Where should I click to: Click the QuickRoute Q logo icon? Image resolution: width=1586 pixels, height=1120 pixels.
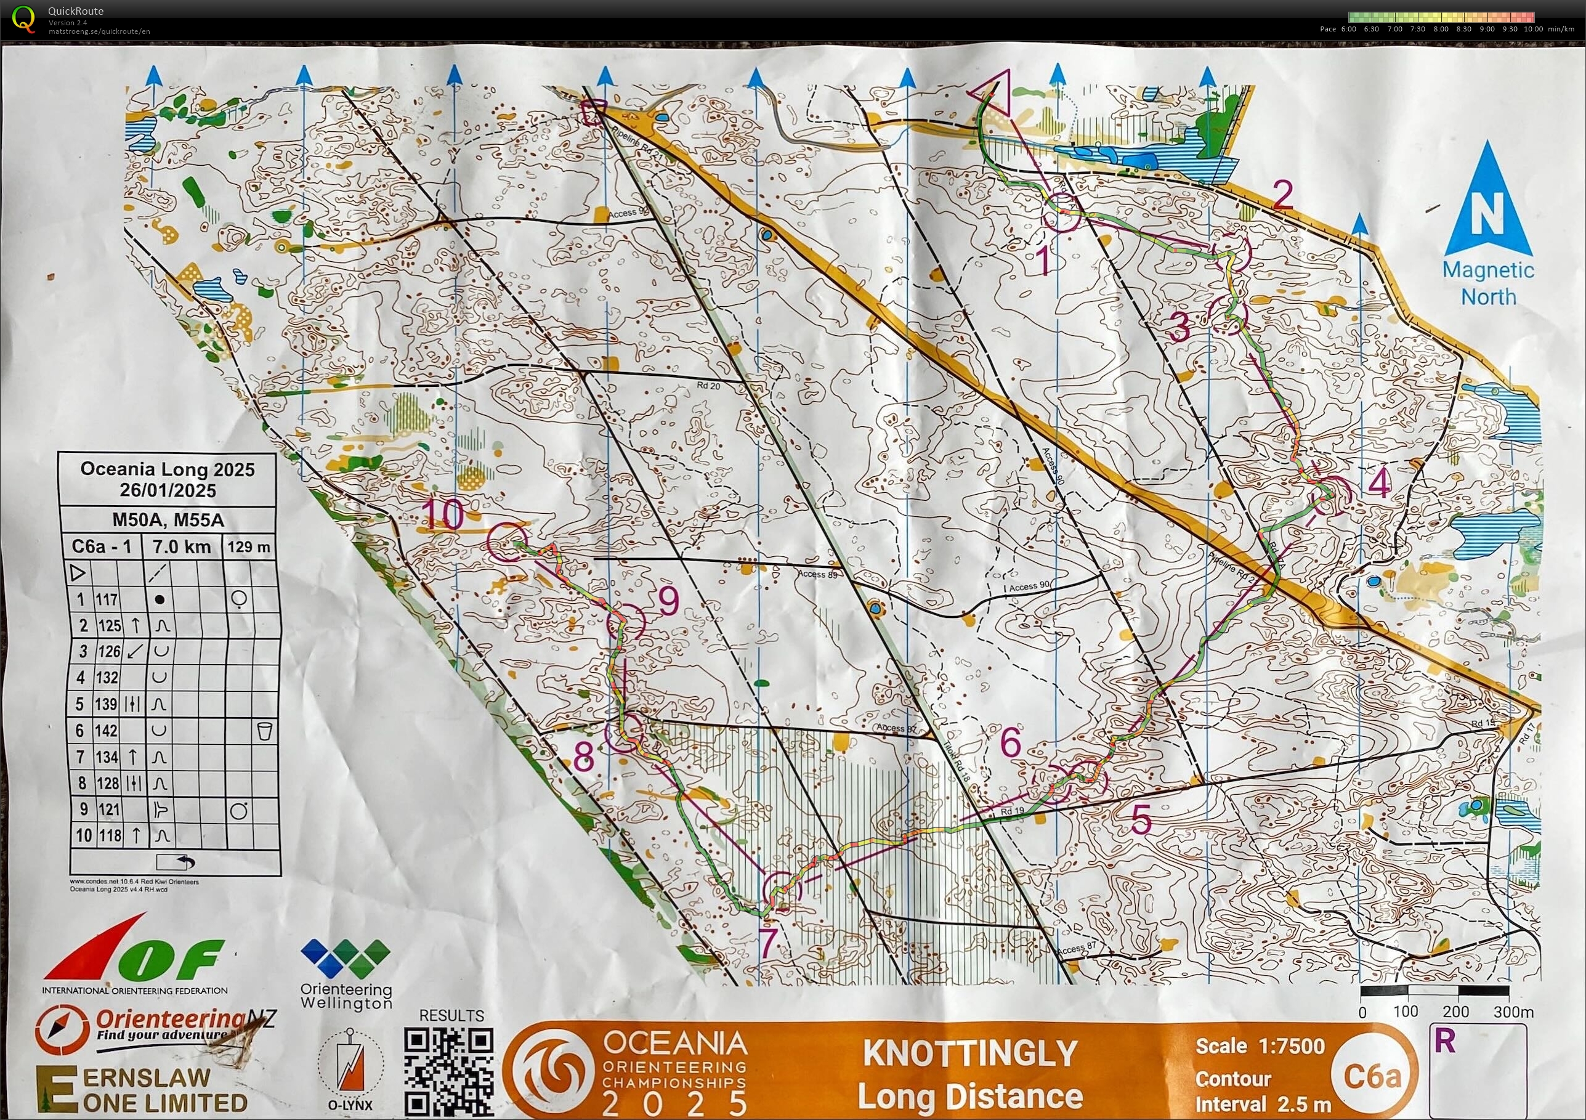pos(23,19)
